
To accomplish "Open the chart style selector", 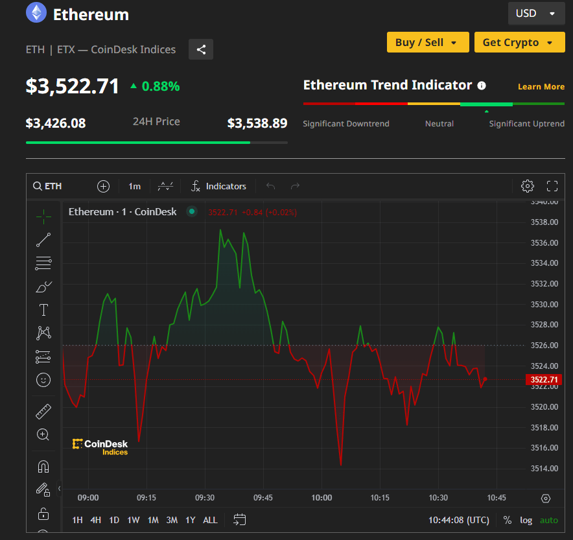I will (x=165, y=186).
